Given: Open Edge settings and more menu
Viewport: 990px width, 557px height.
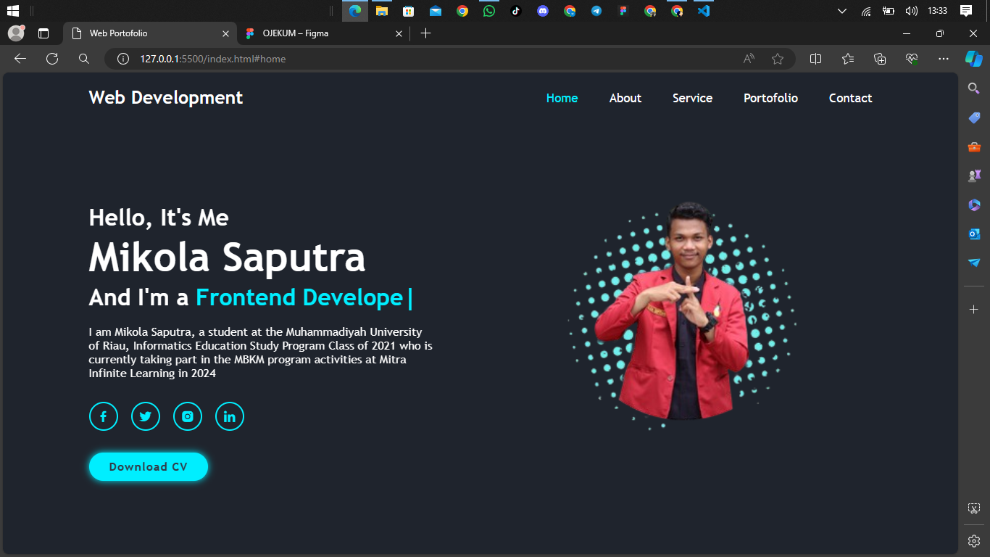Looking at the screenshot, I should click(943, 59).
